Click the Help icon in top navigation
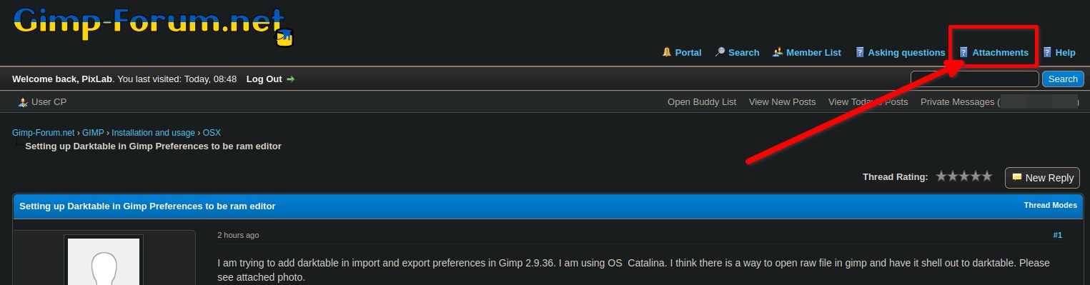The width and height of the screenshot is (1090, 285). [x=1047, y=52]
